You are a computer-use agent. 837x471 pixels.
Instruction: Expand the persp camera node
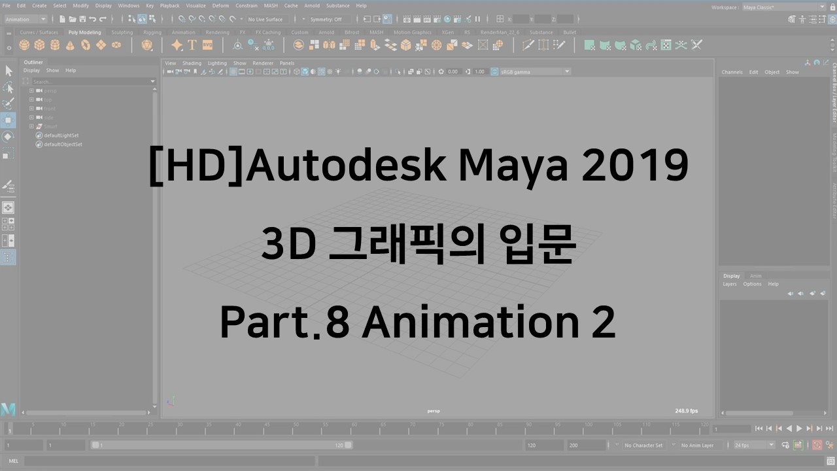point(31,90)
